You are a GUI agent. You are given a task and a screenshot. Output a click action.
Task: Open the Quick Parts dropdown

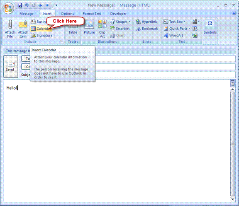pos(177,29)
